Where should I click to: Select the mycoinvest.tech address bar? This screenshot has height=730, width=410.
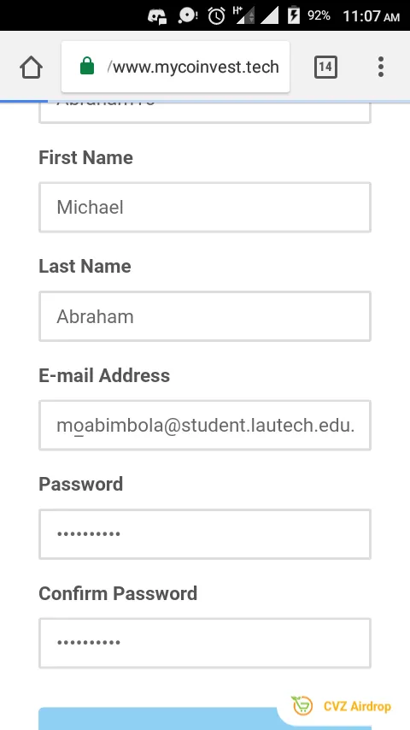[x=175, y=67]
